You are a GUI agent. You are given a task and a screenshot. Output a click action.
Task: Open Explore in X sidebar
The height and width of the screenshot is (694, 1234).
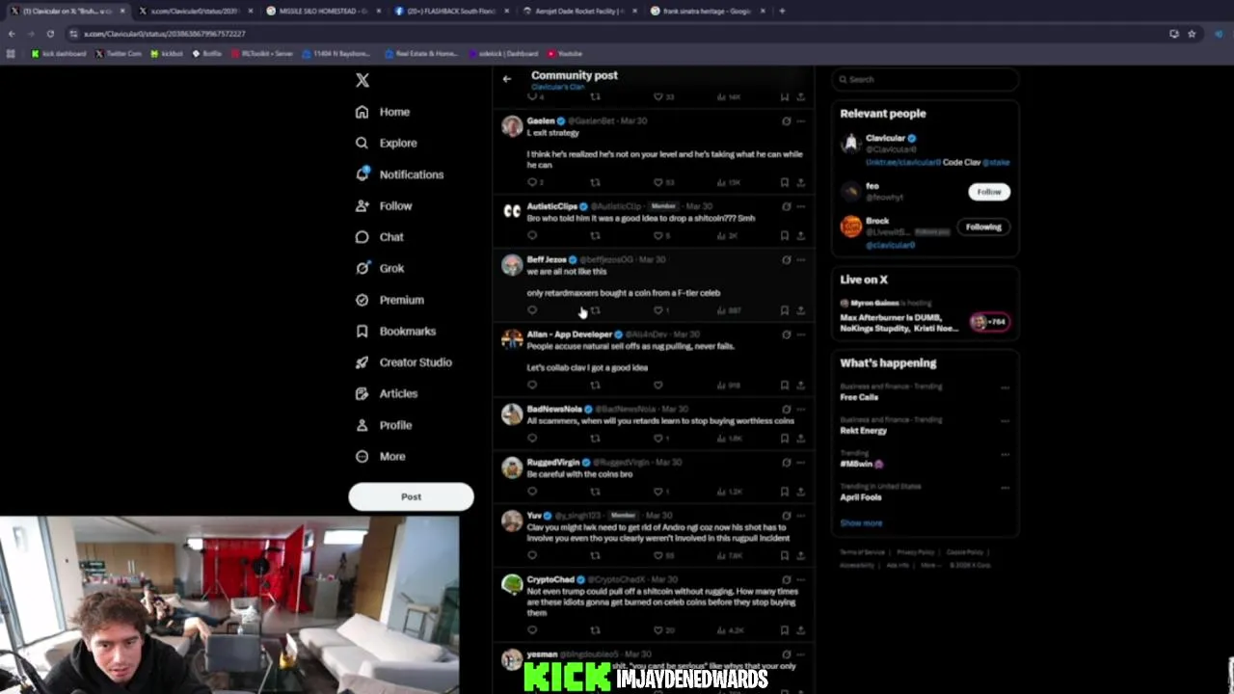386,143
